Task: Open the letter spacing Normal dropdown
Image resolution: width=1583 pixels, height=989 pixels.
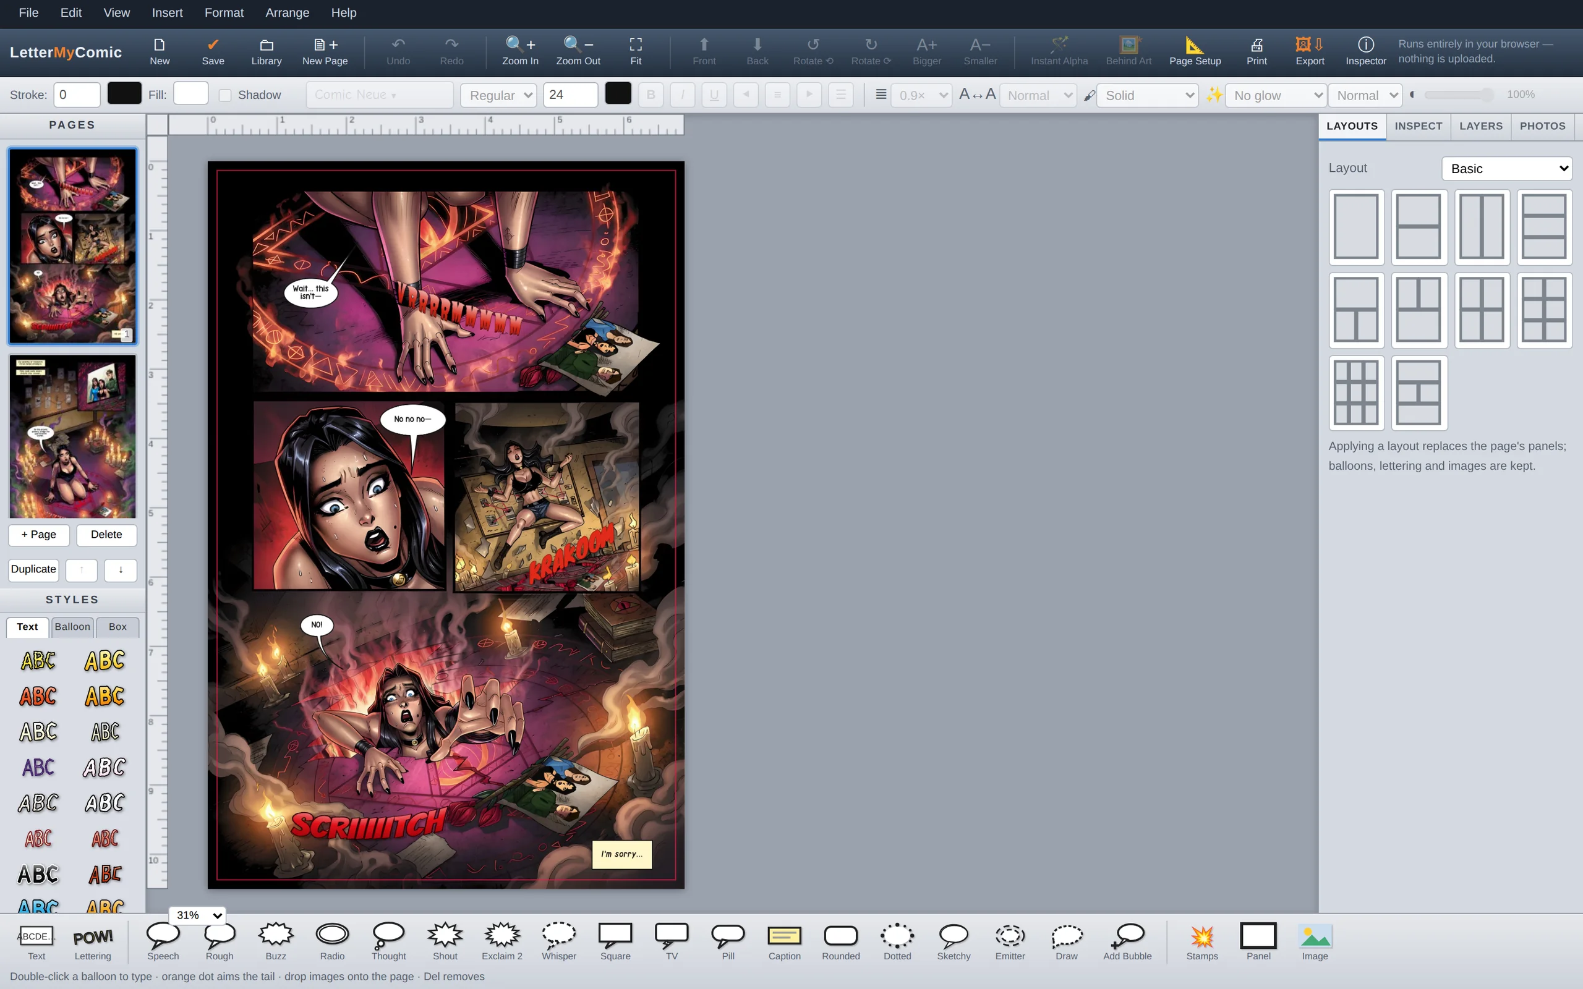Action: pos(1038,95)
